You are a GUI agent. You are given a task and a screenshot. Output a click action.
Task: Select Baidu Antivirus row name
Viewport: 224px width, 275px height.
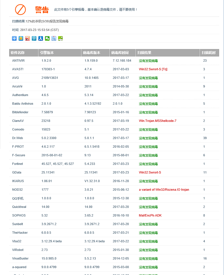tap(23, 104)
